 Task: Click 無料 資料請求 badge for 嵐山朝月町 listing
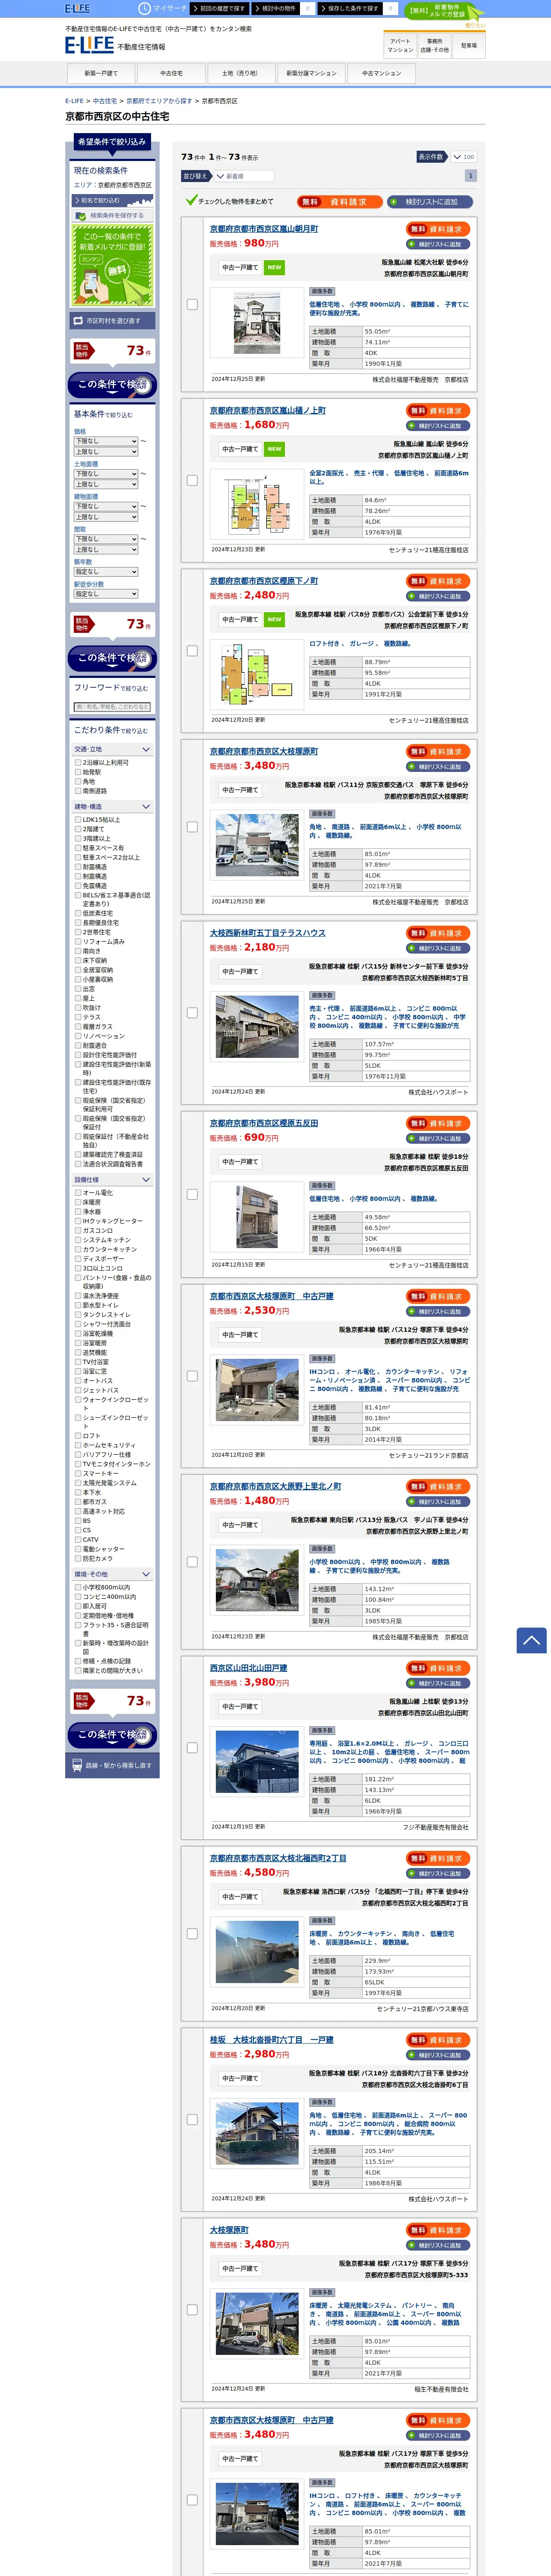438,229
